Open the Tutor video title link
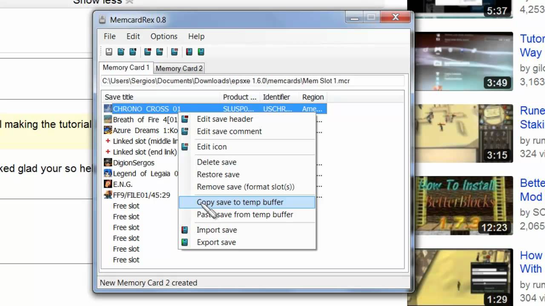This screenshot has width=545, height=306. pos(532,45)
